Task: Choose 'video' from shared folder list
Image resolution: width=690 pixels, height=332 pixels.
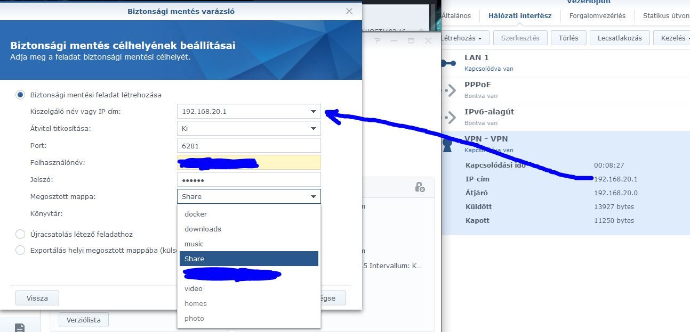Action: pyautogui.click(x=249, y=288)
